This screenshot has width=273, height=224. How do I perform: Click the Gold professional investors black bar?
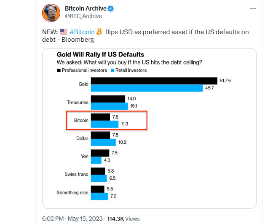[x=154, y=81]
